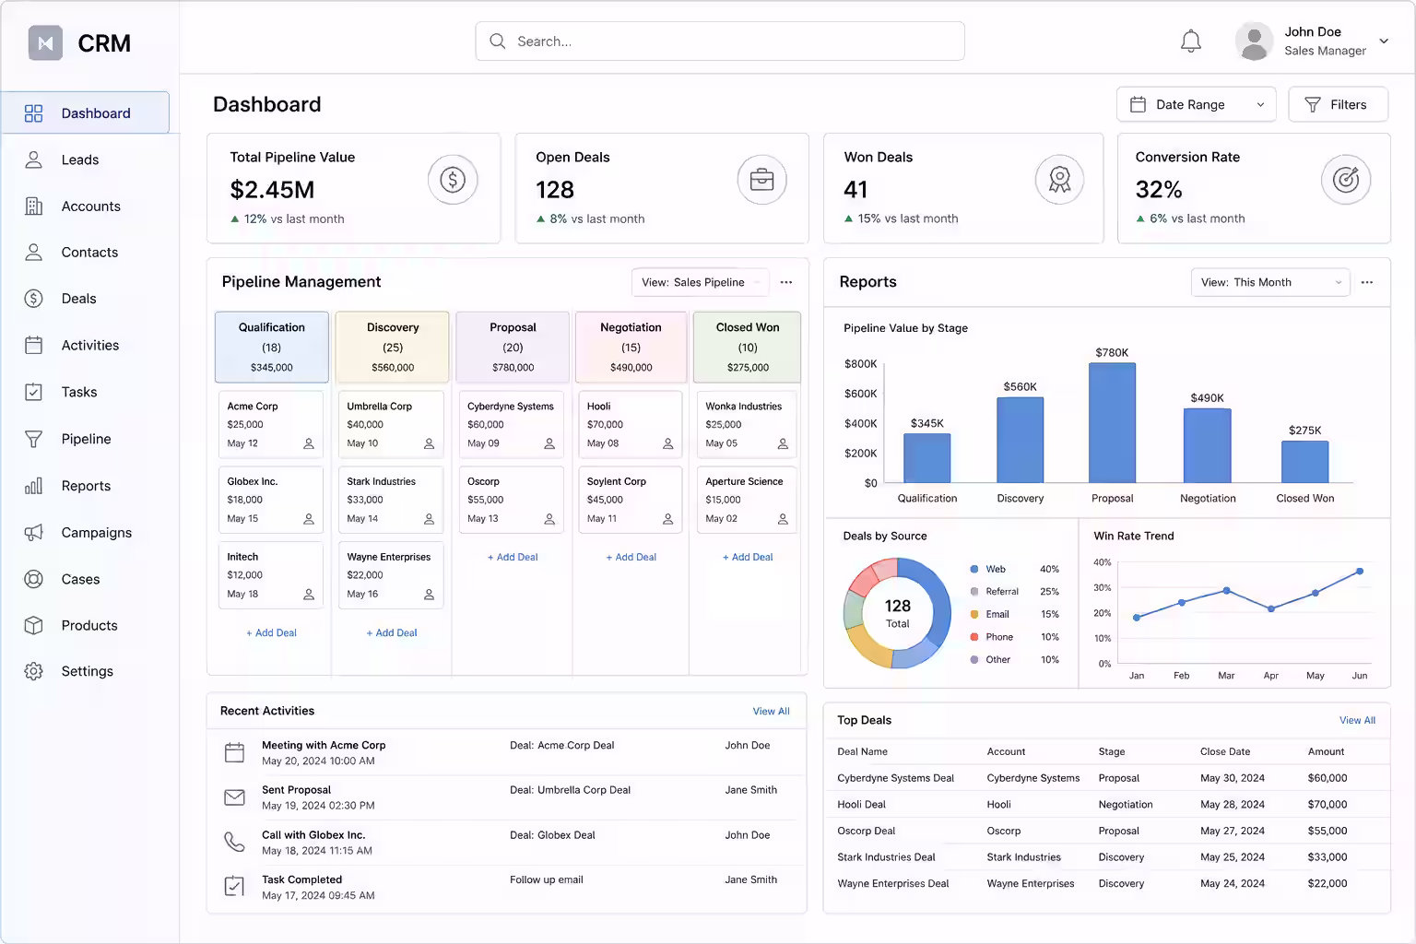Open the Cyberdyne Systems deal card
The height and width of the screenshot is (944, 1416).
point(512,424)
